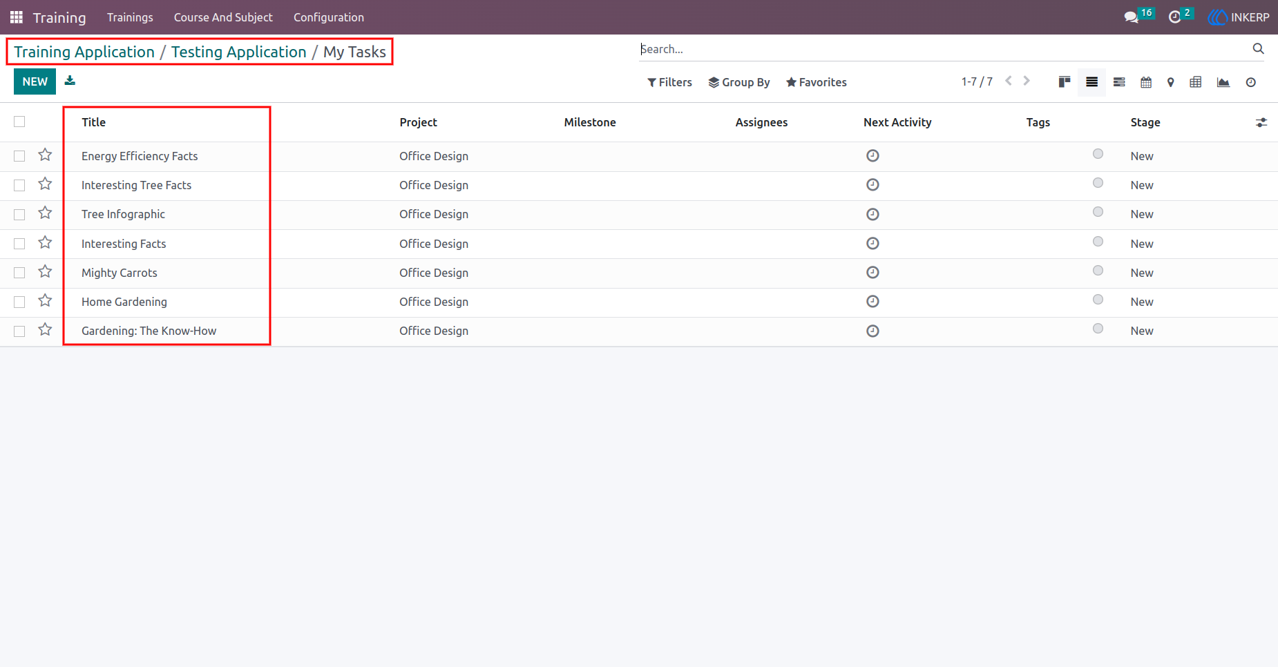Check the Energy Efficiency Facts row
Screen dimensions: 1278x667
click(x=19, y=156)
